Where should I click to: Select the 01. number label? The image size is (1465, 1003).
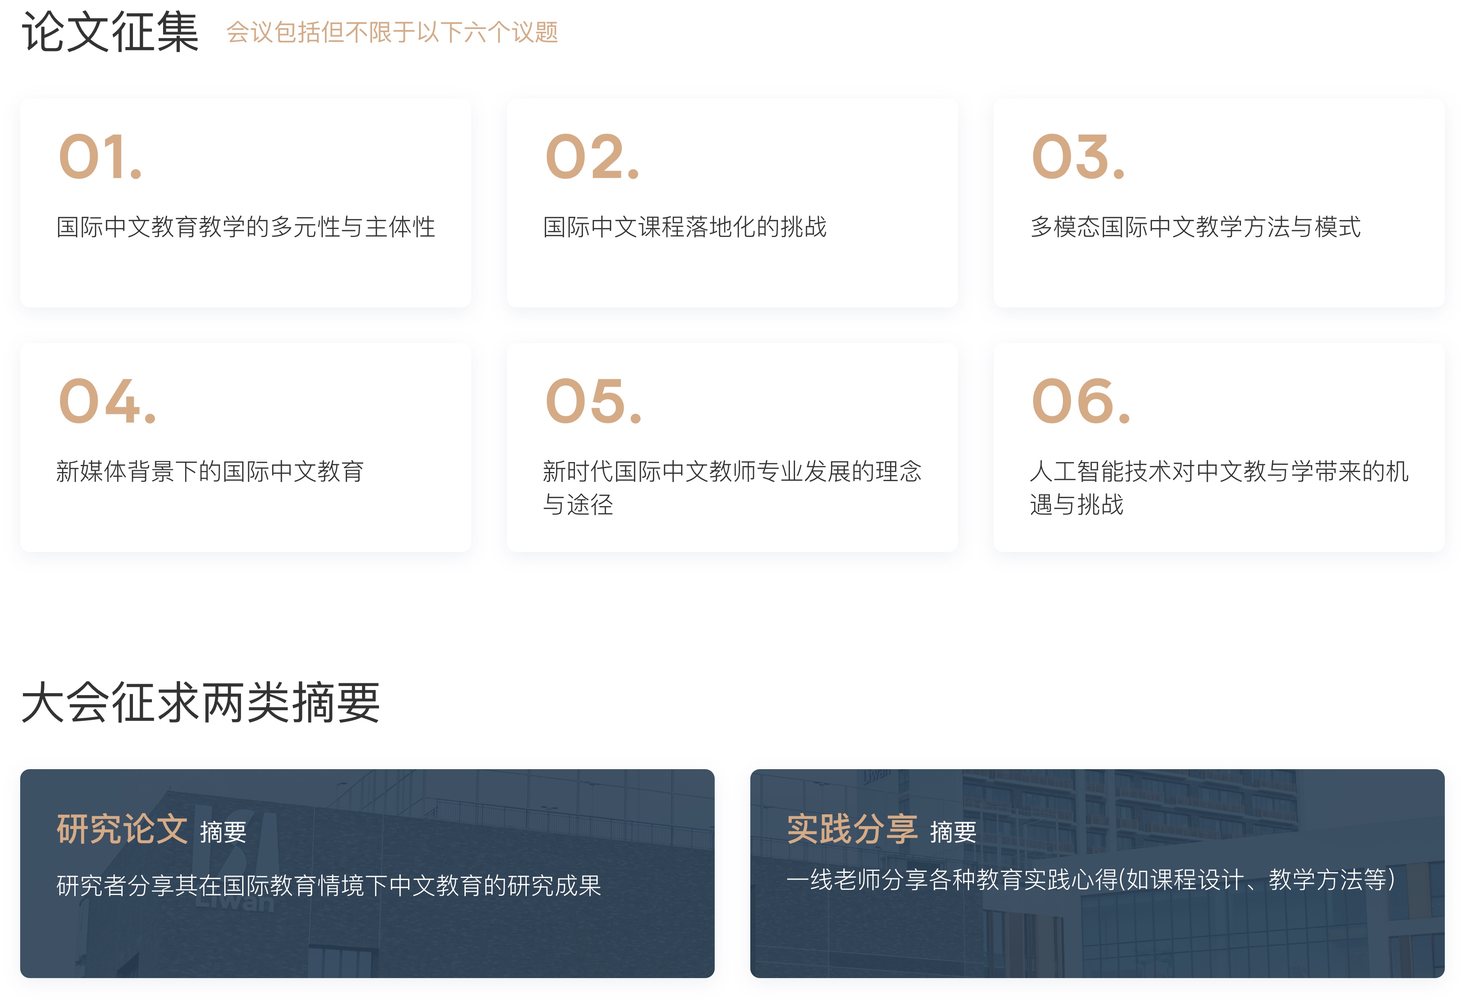pyautogui.click(x=100, y=157)
